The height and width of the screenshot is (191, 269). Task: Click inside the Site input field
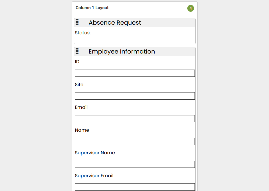134,96
